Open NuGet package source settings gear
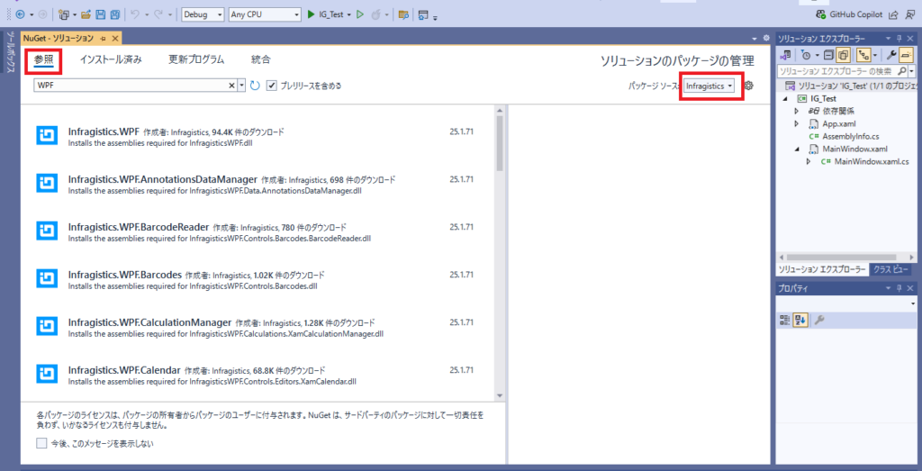This screenshot has width=922, height=471. tap(748, 86)
